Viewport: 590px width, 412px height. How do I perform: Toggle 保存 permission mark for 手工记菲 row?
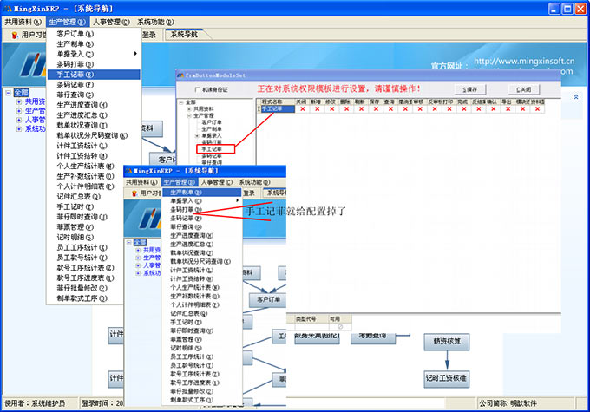376,108
